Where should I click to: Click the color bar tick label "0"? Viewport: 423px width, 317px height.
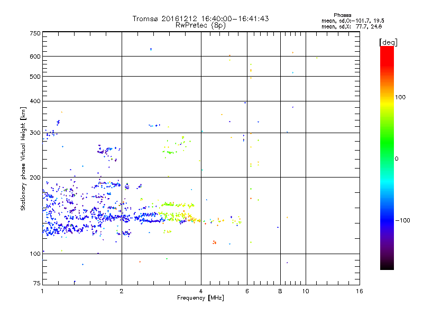(397, 158)
